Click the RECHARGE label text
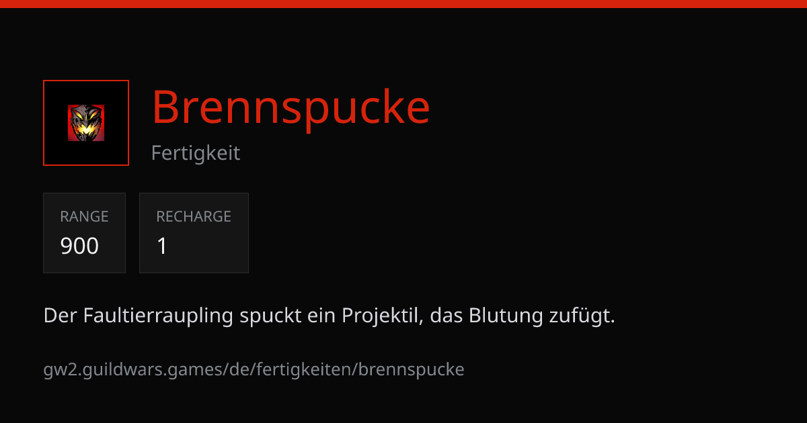Viewport: 807px width, 423px height. click(x=194, y=216)
